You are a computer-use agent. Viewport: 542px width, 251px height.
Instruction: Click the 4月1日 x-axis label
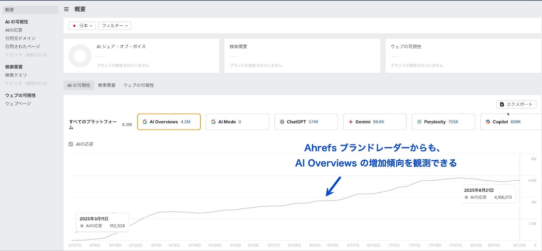[x=156, y=245]
